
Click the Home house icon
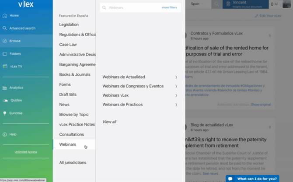5,15
